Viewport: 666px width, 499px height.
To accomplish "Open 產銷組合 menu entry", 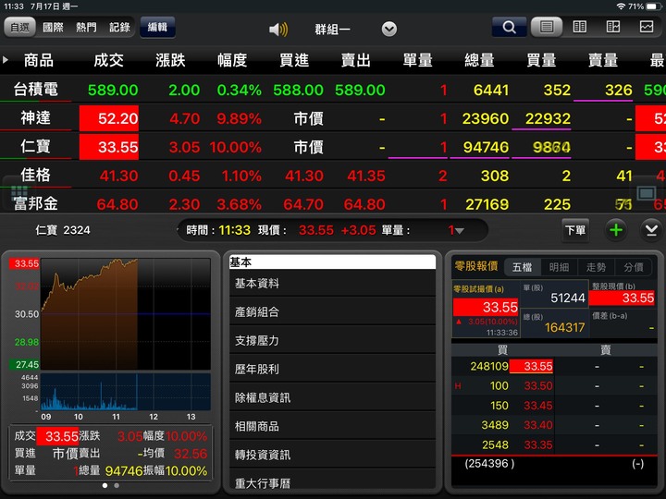I will (x=333, y=312).
